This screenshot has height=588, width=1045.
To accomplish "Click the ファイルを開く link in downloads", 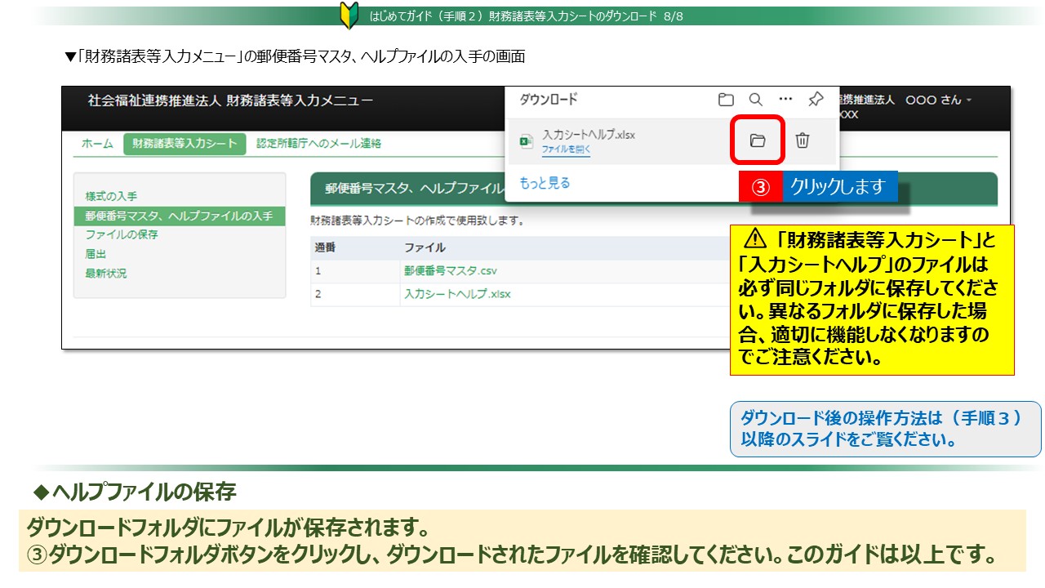I will pyautogui.click(x=566, y=150).
